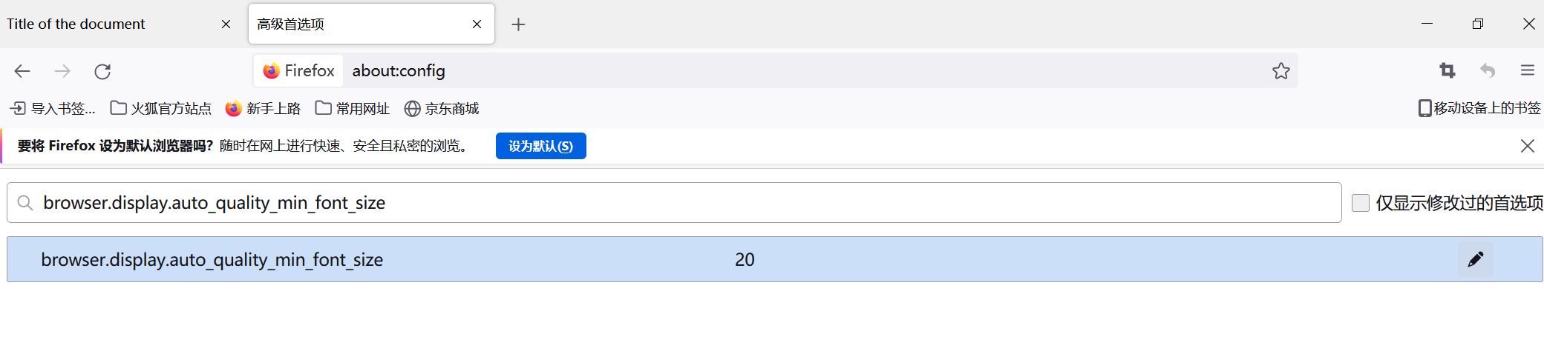Screen dimensions: 1544x351
Task: Open 移动设备上的书签 folder
Action: pos(1479,108)
